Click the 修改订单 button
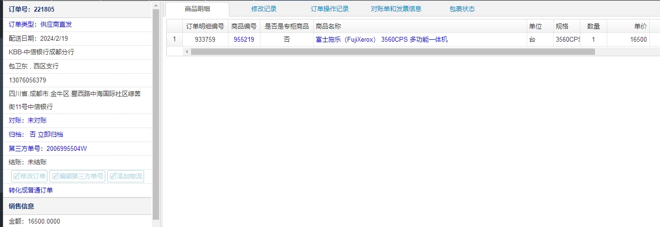 30,176
